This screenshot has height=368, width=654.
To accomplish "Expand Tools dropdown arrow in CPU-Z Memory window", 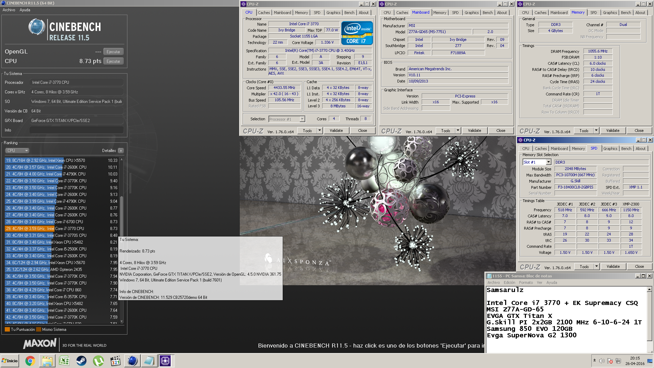I will 596,131.
